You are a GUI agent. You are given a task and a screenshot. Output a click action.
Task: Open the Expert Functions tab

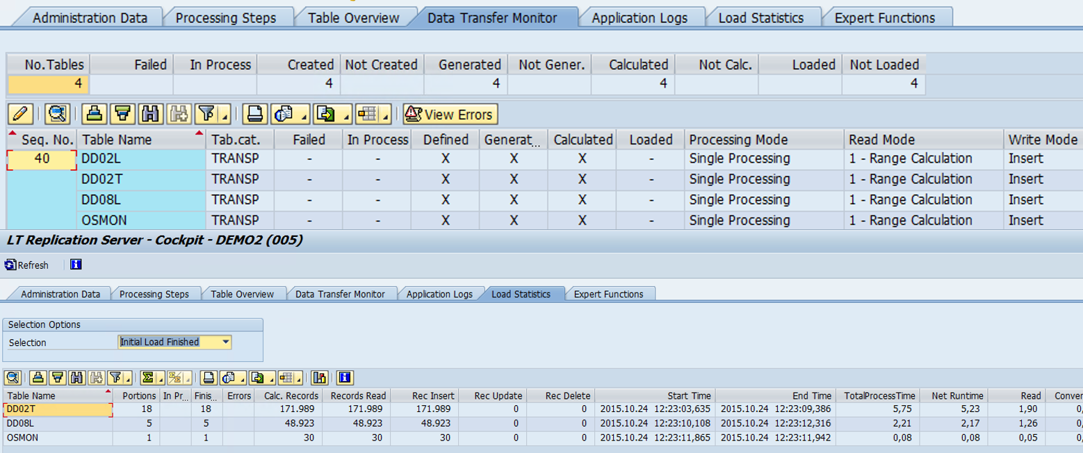[x=886, y=17]
